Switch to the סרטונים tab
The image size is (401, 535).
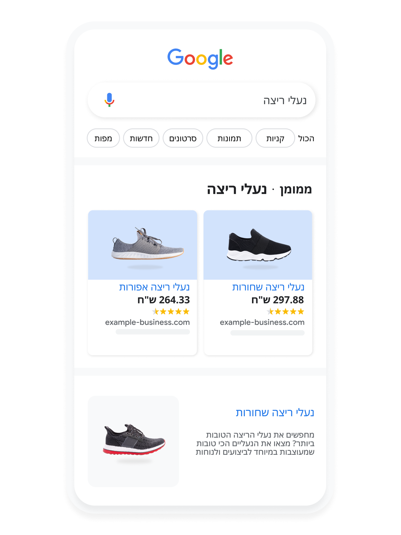(183, 138)
